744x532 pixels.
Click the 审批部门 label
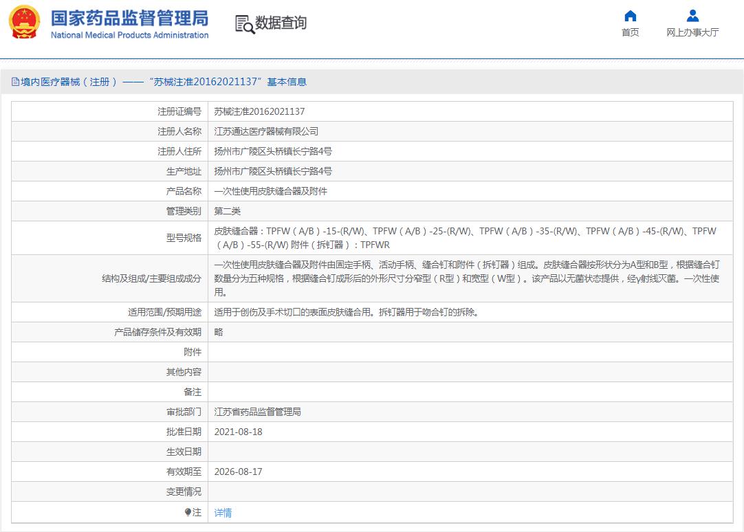coord(184,412)
